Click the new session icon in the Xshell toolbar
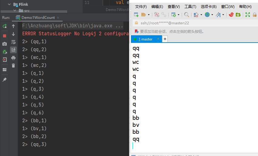Viewport: 258px width, 156px height. click(x=136, y=15)
